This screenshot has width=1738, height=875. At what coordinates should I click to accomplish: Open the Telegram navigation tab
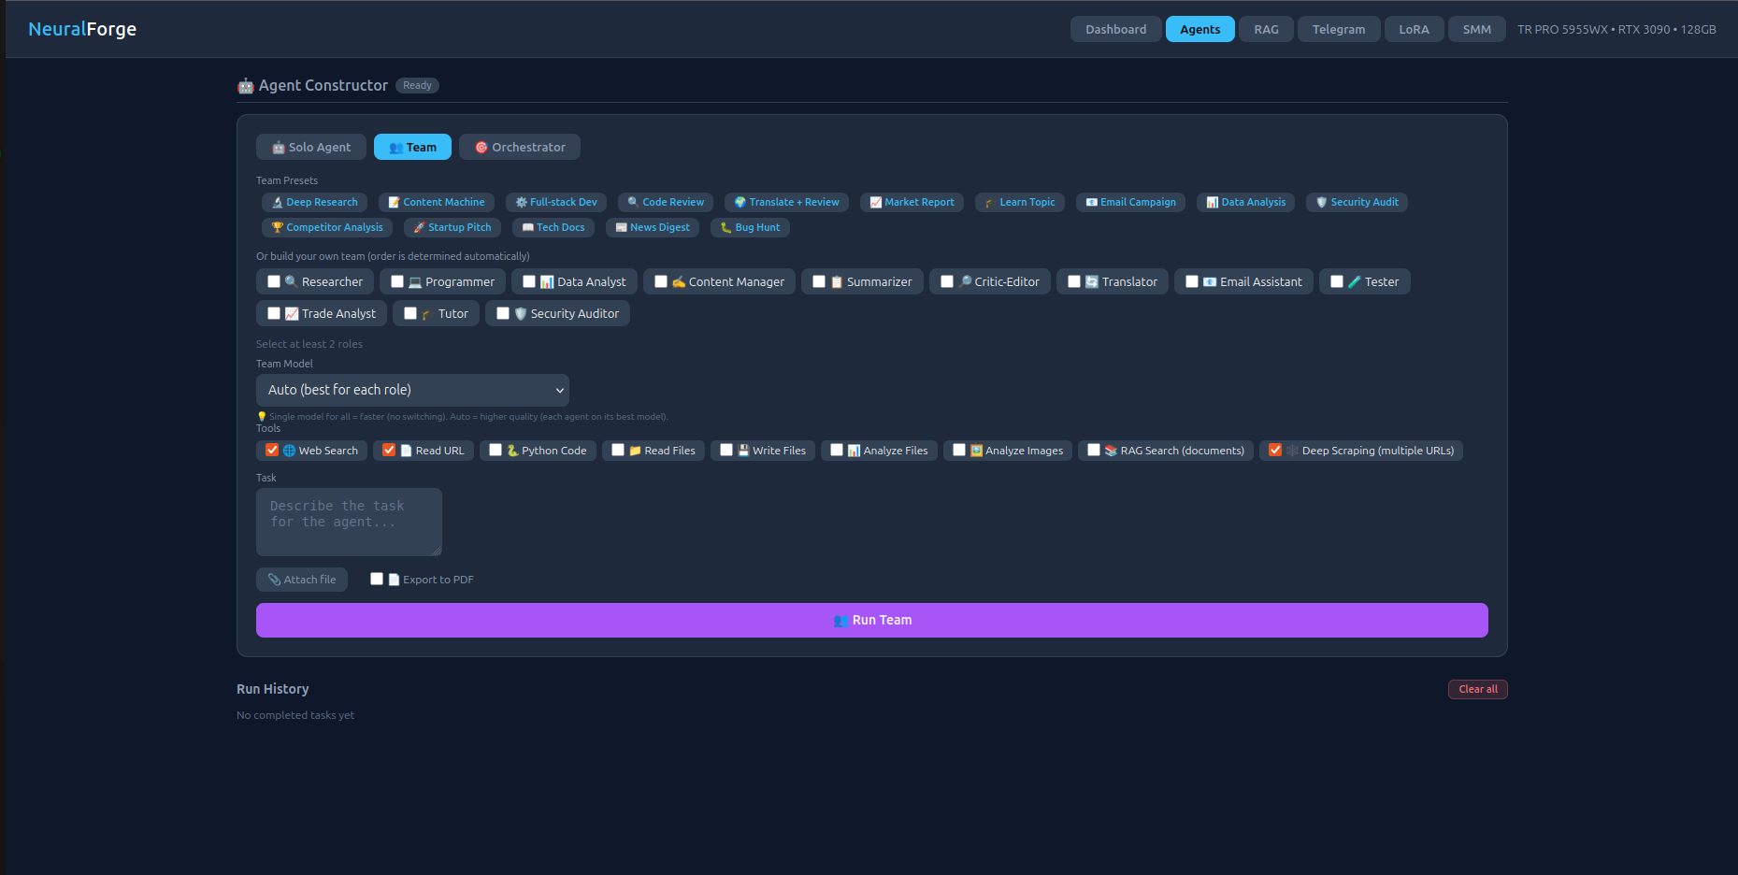(x=1338, y=29)
